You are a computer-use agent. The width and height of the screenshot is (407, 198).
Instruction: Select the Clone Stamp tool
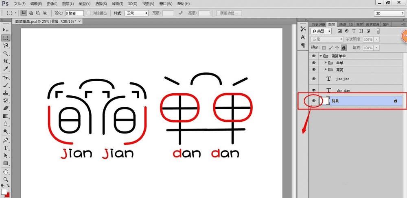(5, 93)
